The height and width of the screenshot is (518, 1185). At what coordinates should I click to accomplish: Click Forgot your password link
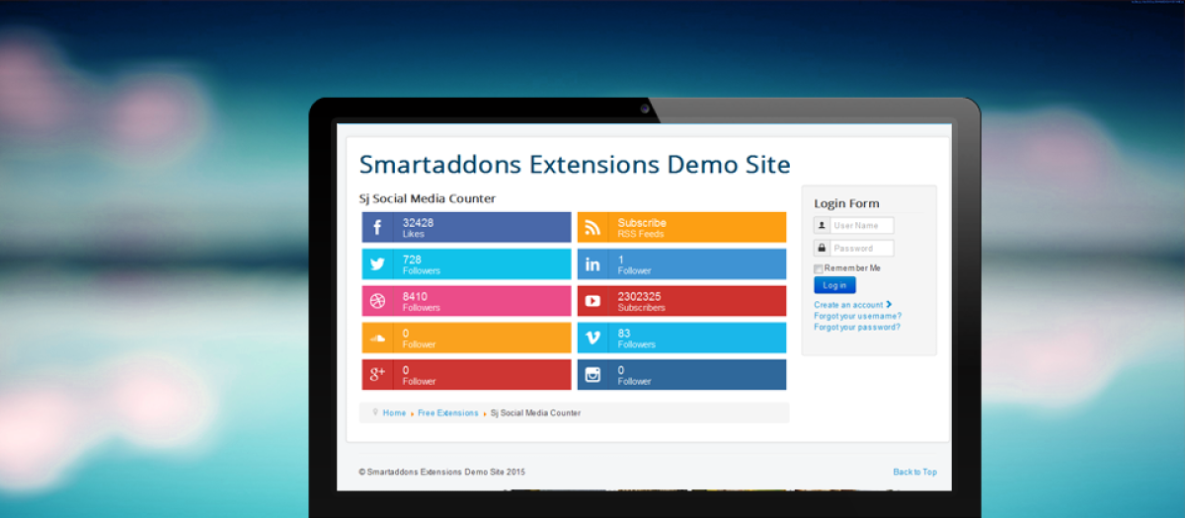pyautogui.click(x=856, y=327)
